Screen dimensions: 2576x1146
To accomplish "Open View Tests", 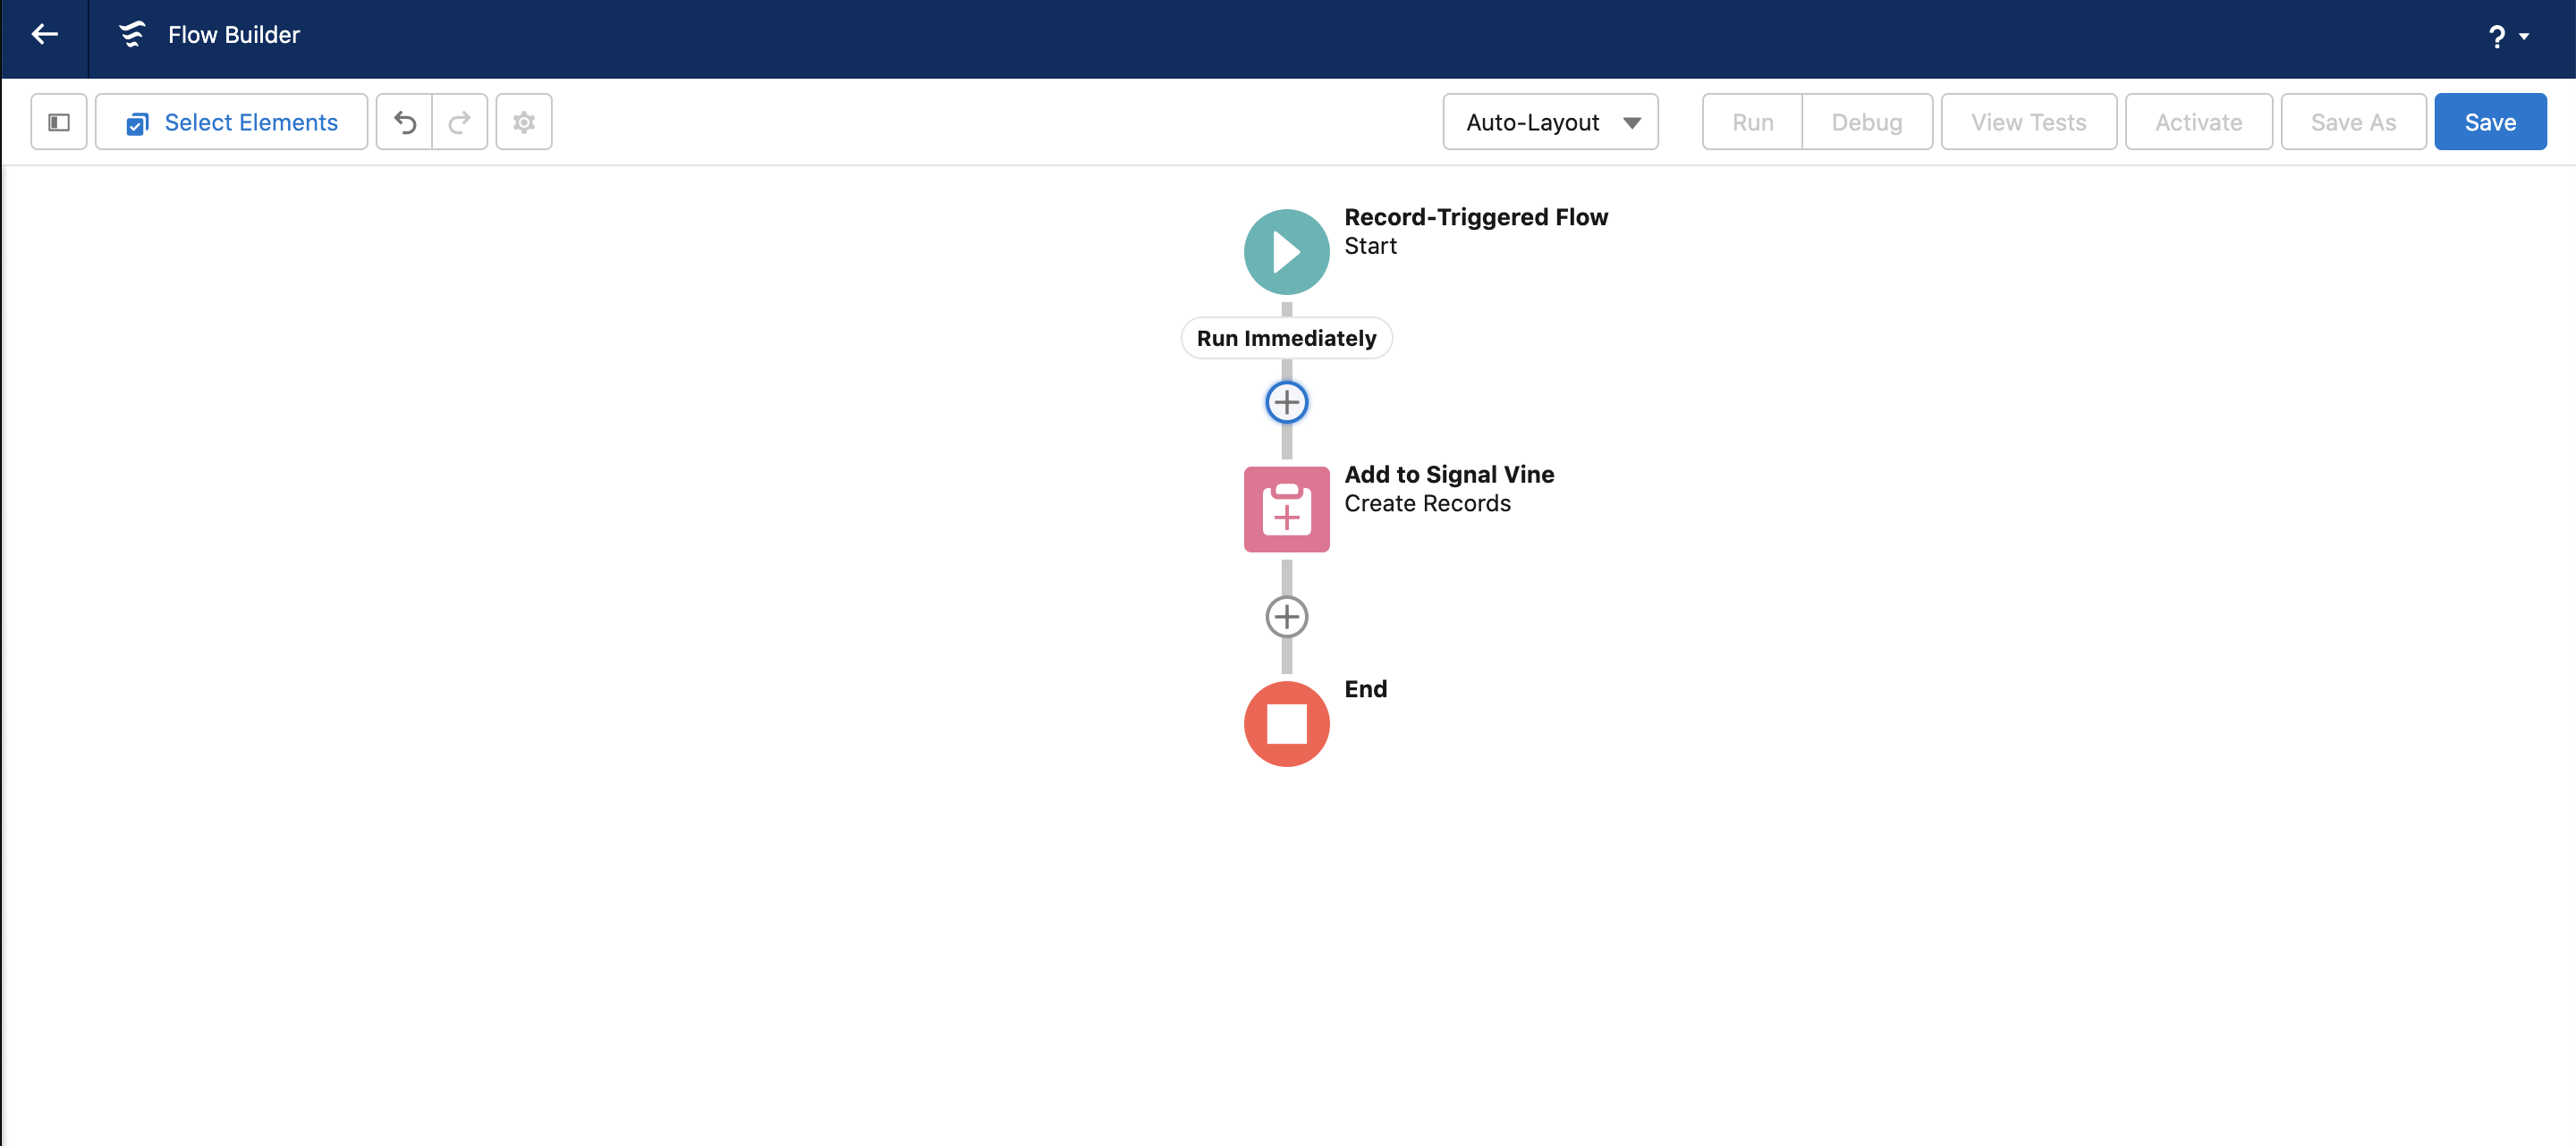I will click(x=2028, y=122).
